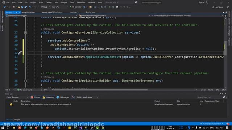The width and height of the screenshot is (232, 130).
Task: Open the Toolbox side tab
Action: [x=3, y=28]
